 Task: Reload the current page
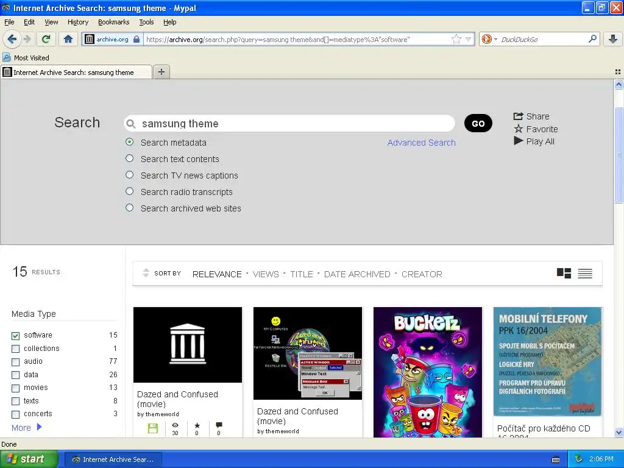point(46,39)
